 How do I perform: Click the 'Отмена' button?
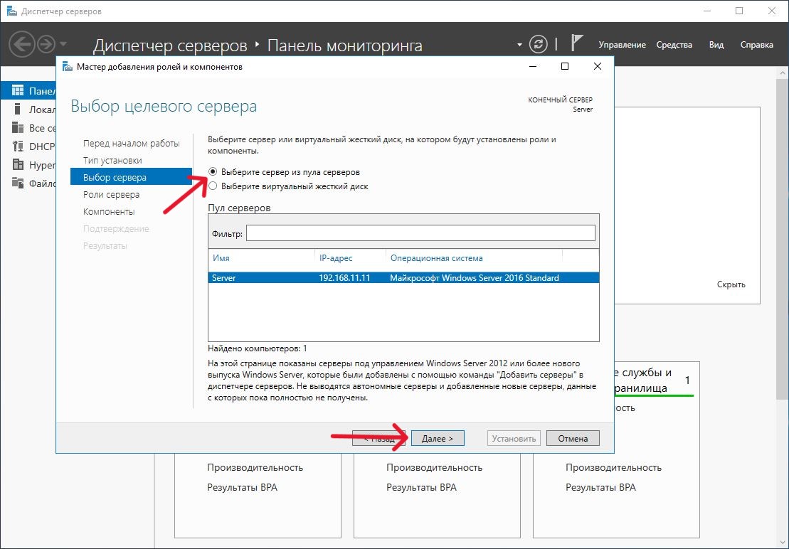click(x=573, y=439)
